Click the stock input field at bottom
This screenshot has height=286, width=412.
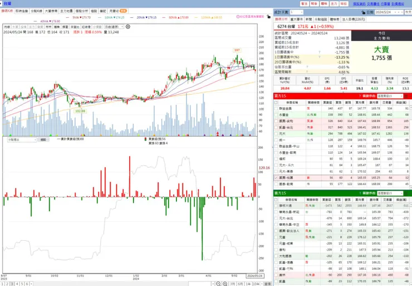pyautogui.click(x=200, y=284)
